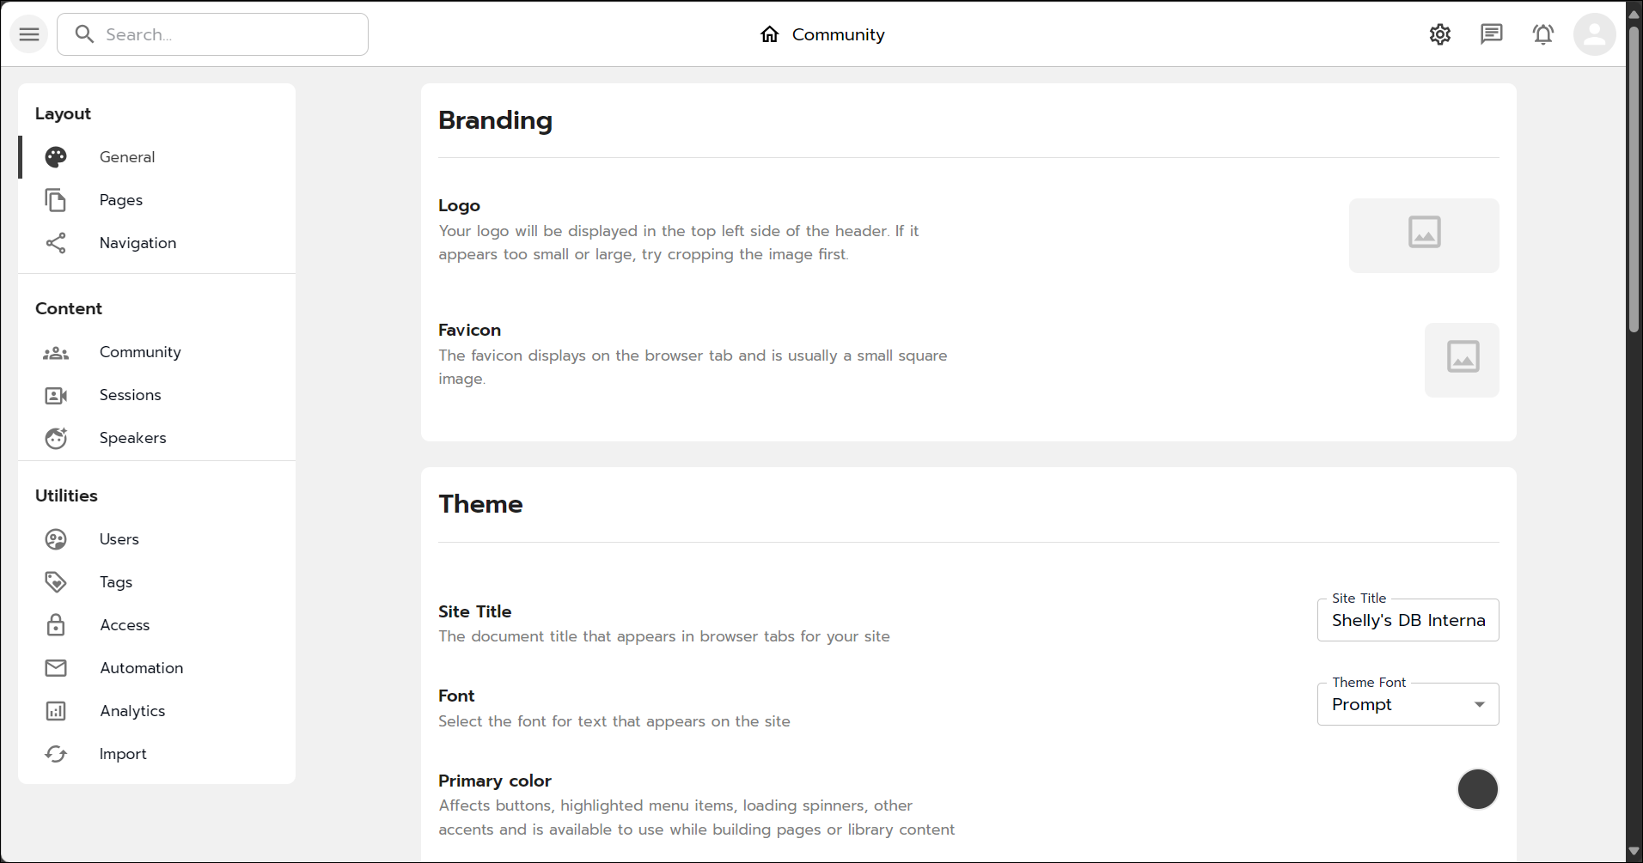
Task: Click the notifications bell
Action: click(x=1543, y=34)
